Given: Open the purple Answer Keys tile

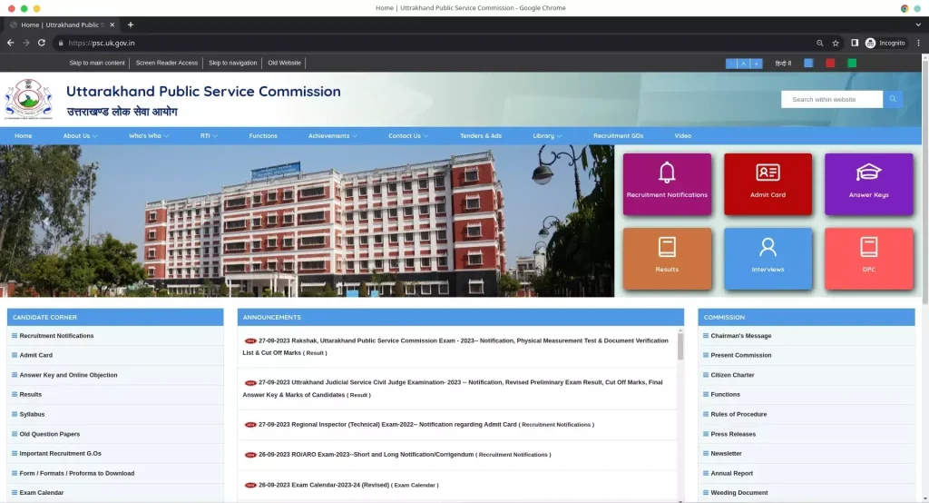Looking at the screenshot, I should (868, 184).
